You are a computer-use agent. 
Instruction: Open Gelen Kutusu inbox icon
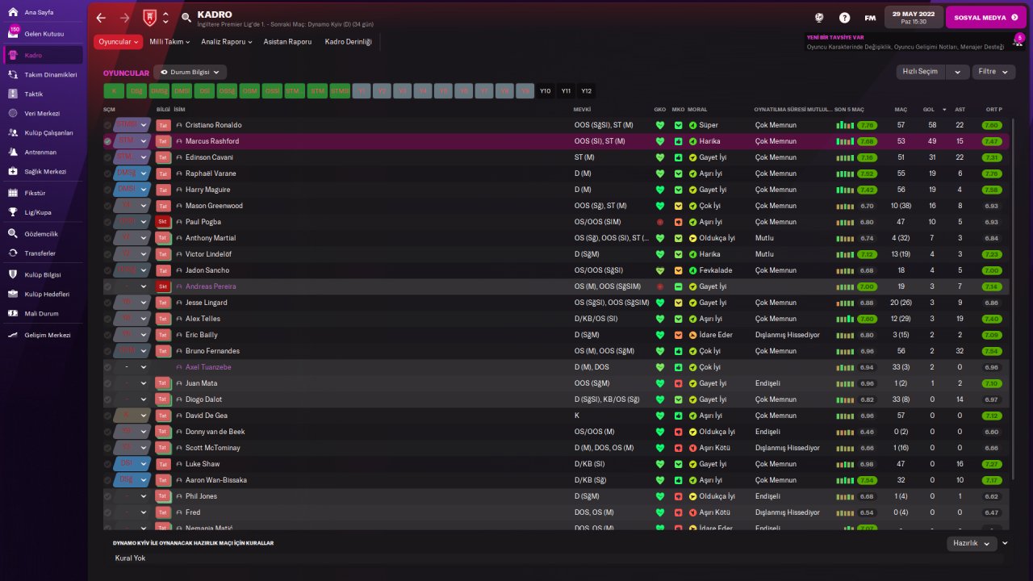point(13,34)
